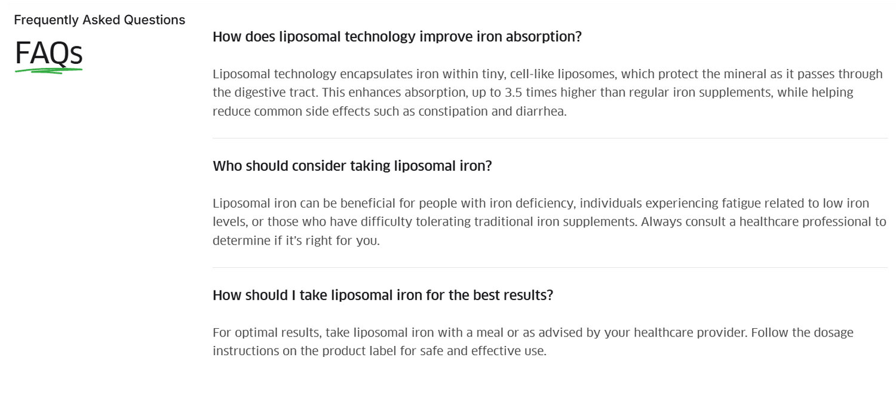This screenshot has height=401, width=896.
Task: Collapse the "How should I take liposomal iron" question
Action: point(382,295)
